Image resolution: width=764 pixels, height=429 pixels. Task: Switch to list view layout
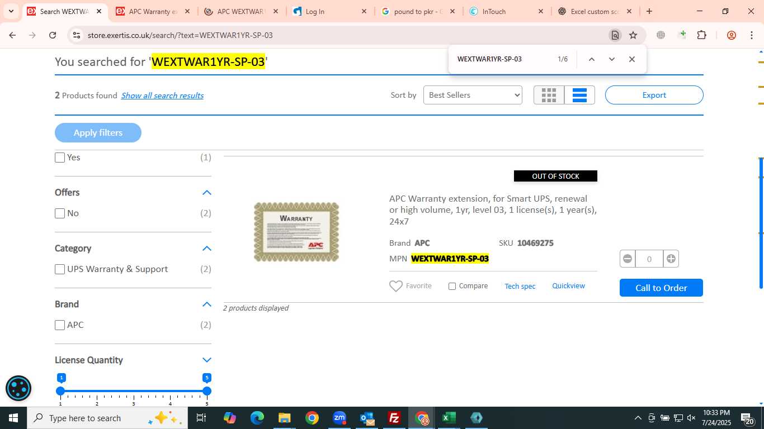[579, 95]
